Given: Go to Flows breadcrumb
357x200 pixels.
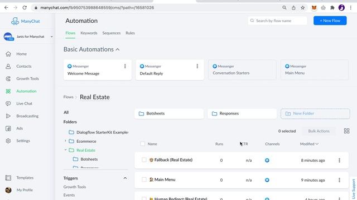Looking at the screenshot, I should tap(68, 97).
